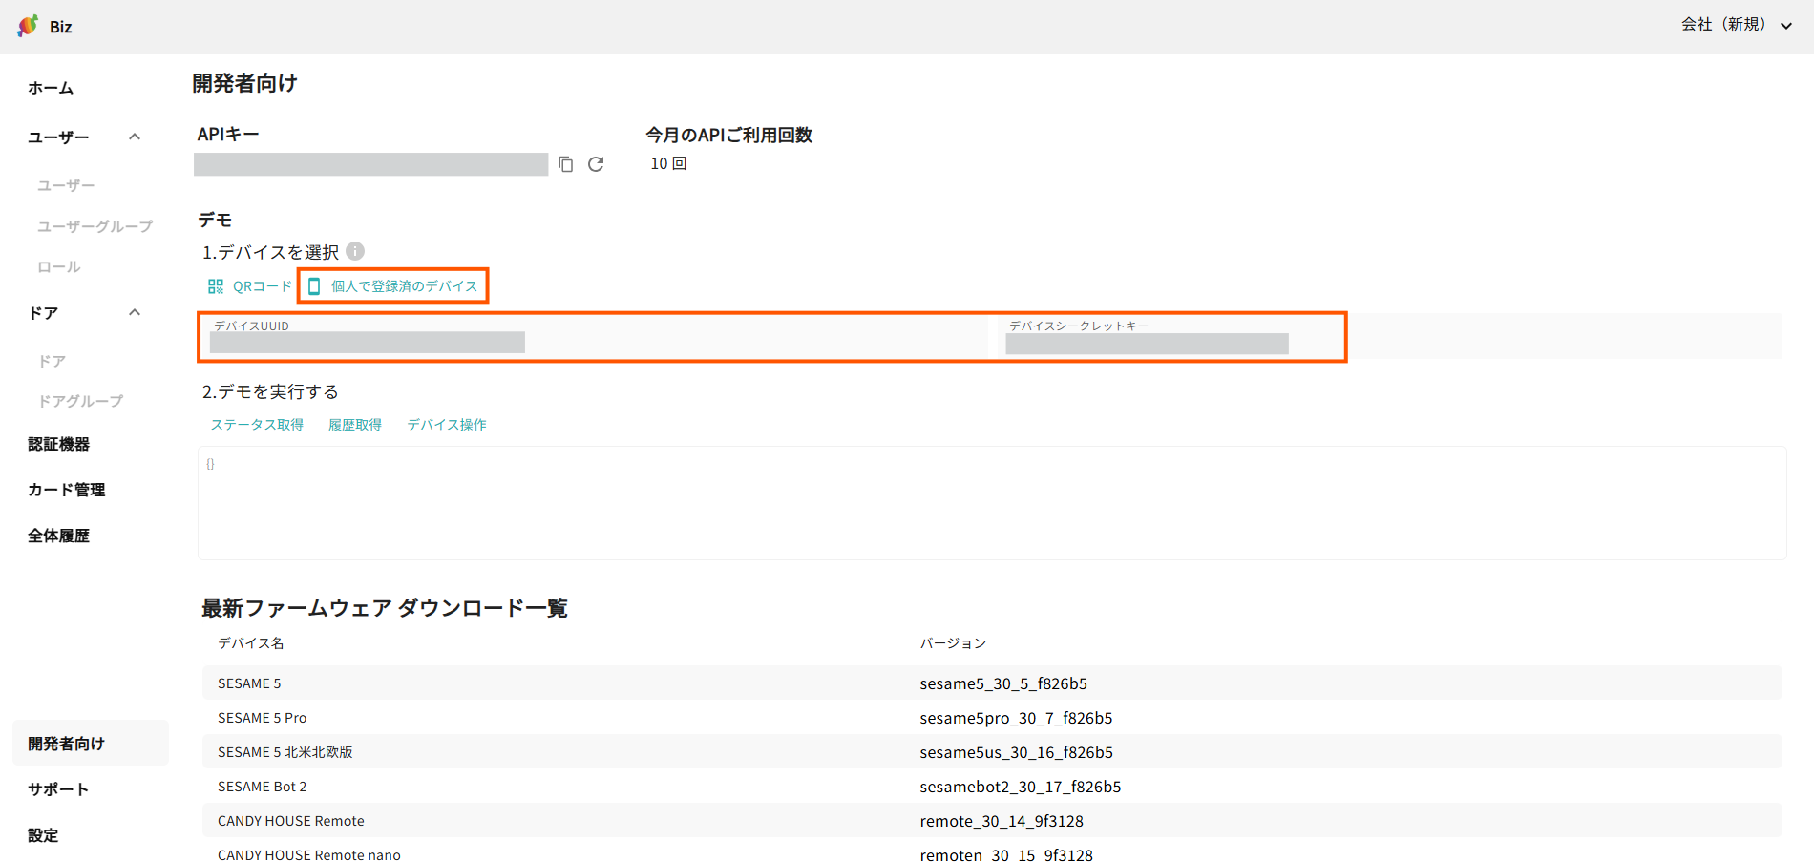Click the QR code icon
The width and height of the screenshot is (1814, 862).
coord(216,286)
